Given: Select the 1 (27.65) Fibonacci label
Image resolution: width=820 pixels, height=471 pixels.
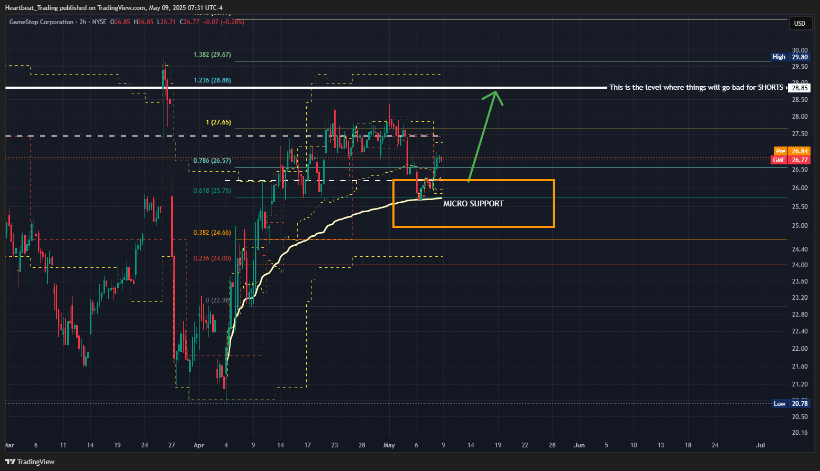Looking at the screenshot, I should (x=219, y=122).
